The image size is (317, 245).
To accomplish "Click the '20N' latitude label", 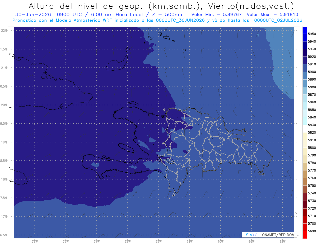I will [4, 105].
